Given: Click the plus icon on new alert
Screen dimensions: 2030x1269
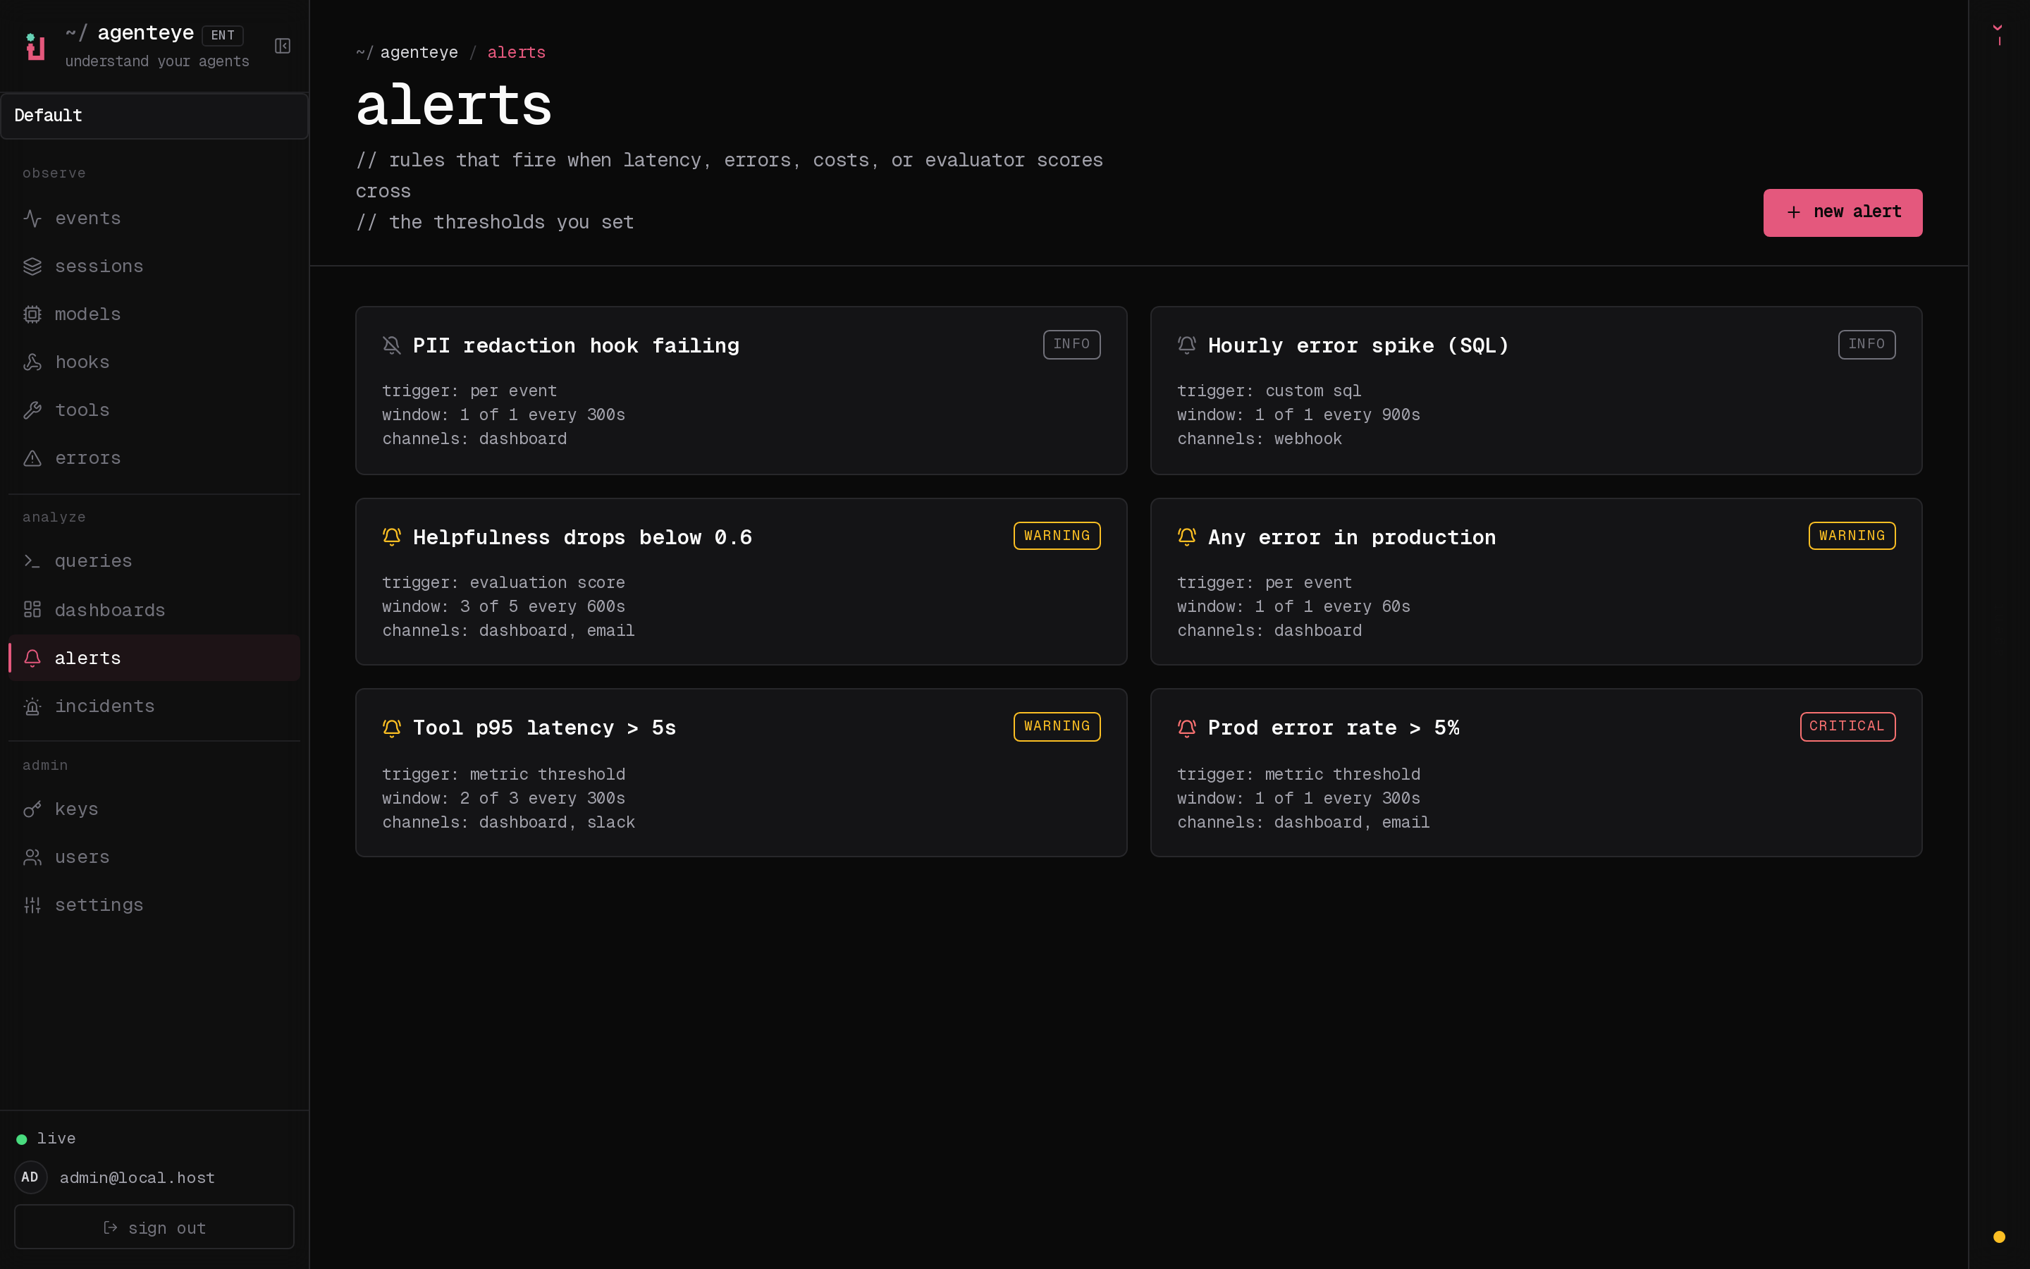Looking at the screenshot, I should pyautogui.click(x=1793, y=212).
